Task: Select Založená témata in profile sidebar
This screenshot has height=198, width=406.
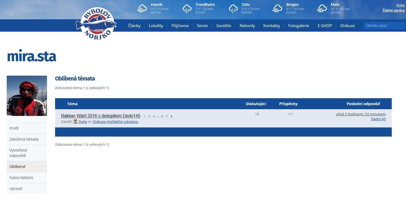Action: click(x=24, y=139)
